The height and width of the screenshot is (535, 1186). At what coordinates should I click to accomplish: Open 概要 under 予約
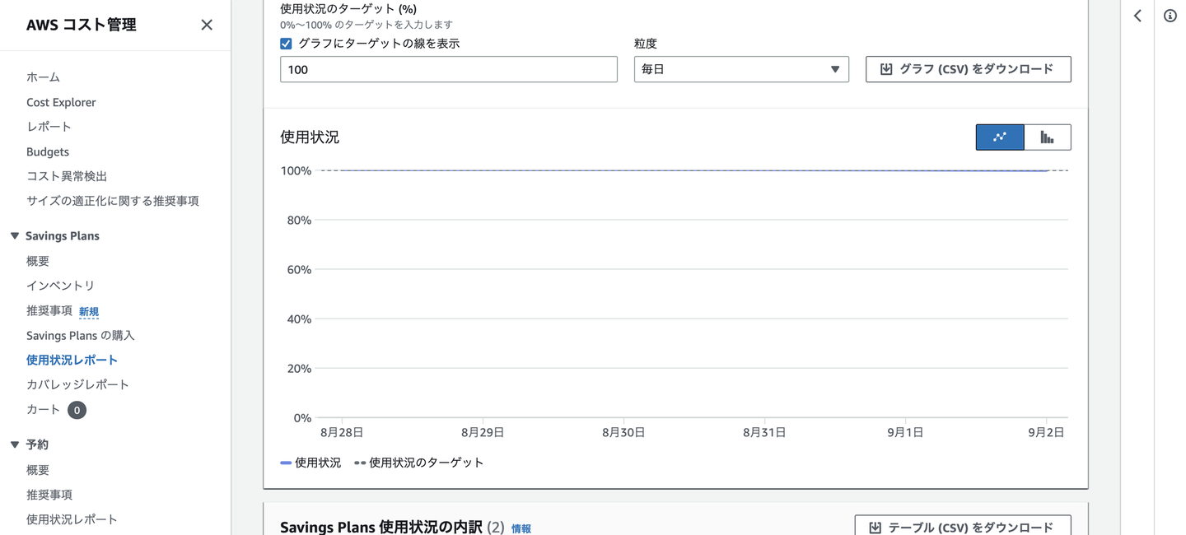(38, 470)
